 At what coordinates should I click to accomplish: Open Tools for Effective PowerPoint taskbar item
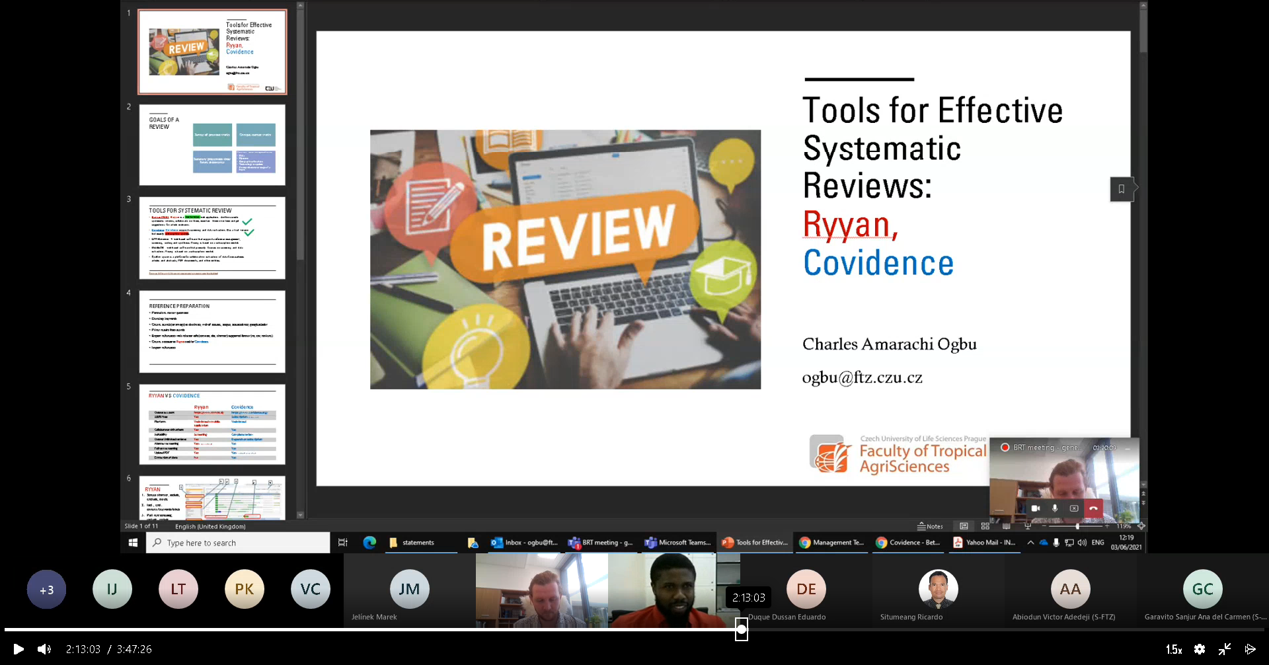click(x=755, y=543)
